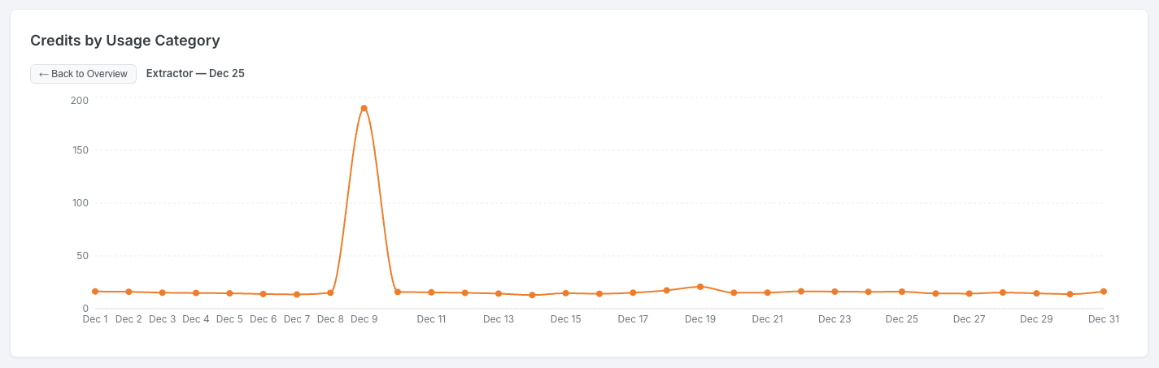
Task: Select the Dec 9 peak data point
Action: point(364,108)
